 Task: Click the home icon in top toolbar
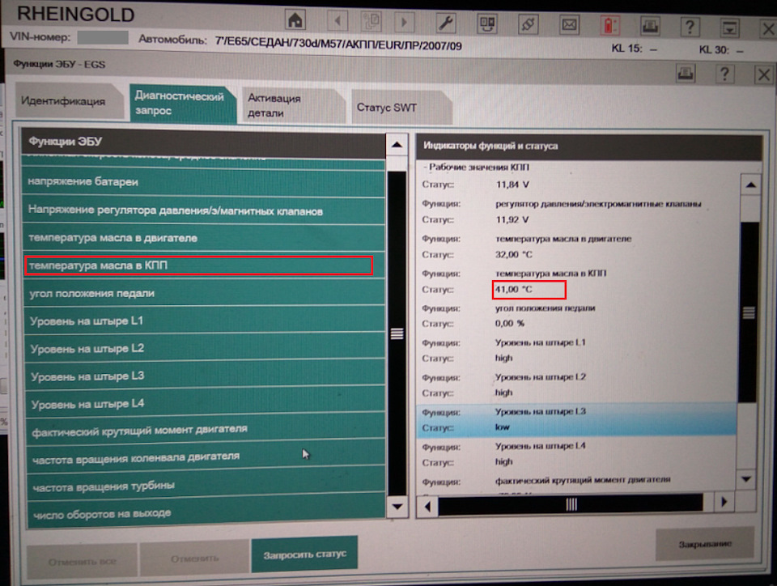(295, 21)
